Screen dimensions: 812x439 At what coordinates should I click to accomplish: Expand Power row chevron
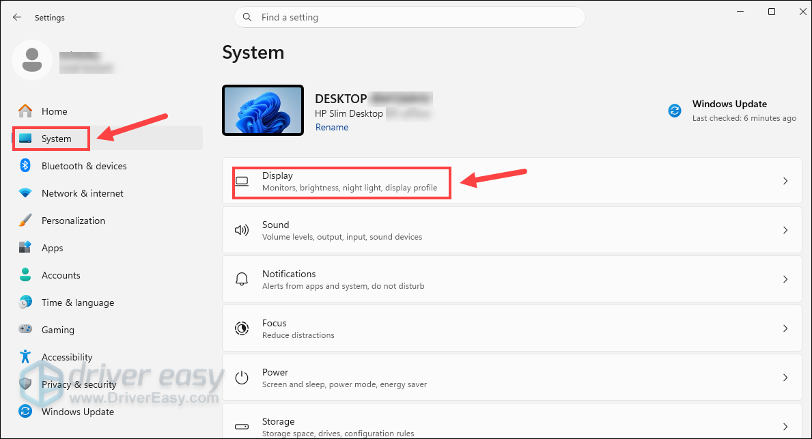(785, 378)
